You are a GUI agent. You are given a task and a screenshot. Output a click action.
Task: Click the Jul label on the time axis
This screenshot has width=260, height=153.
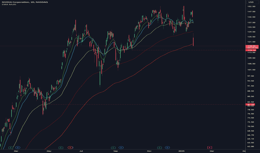81,151
